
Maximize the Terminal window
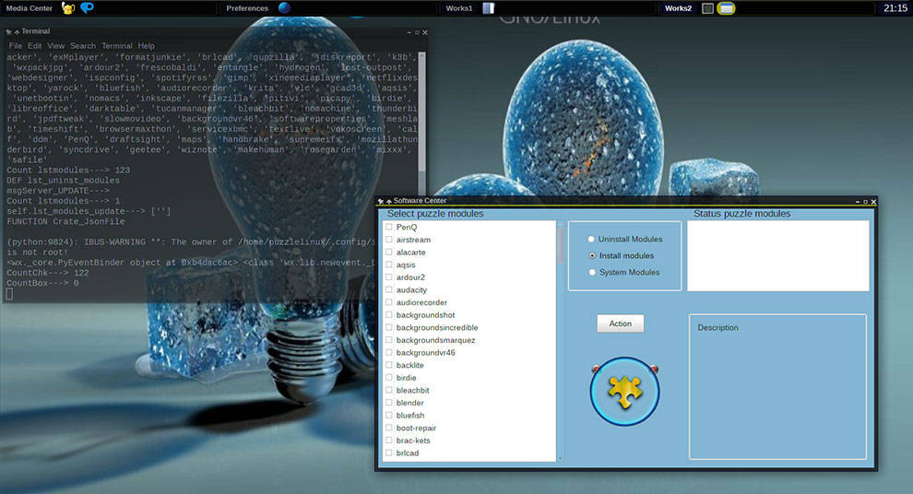(x=417, y=32)
